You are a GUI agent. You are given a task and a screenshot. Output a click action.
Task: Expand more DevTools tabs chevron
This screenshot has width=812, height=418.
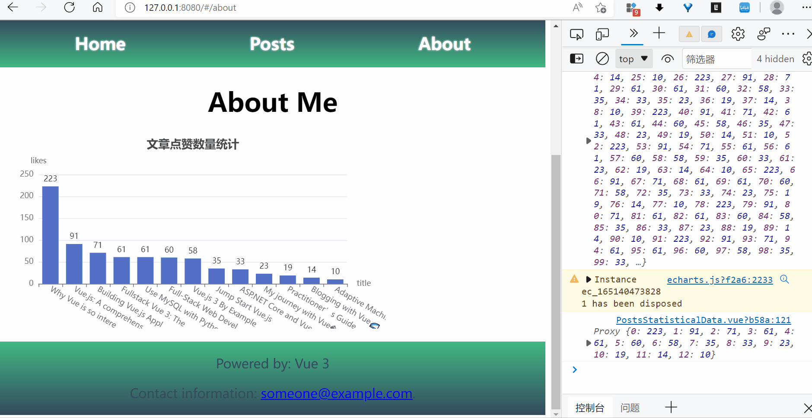[633, 34]
